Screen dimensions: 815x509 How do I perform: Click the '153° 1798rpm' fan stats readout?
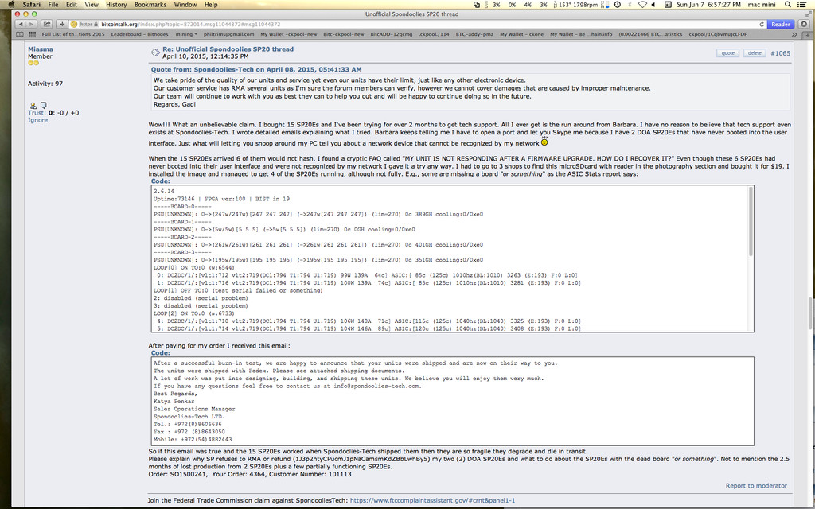point(575,5)
